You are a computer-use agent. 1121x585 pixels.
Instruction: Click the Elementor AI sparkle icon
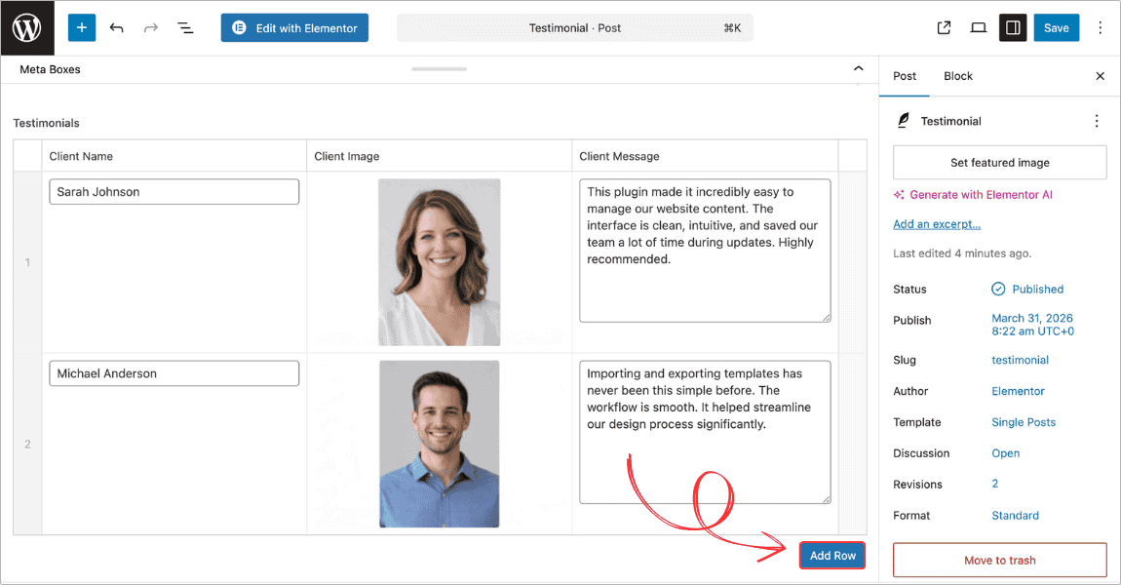point(899,195)
